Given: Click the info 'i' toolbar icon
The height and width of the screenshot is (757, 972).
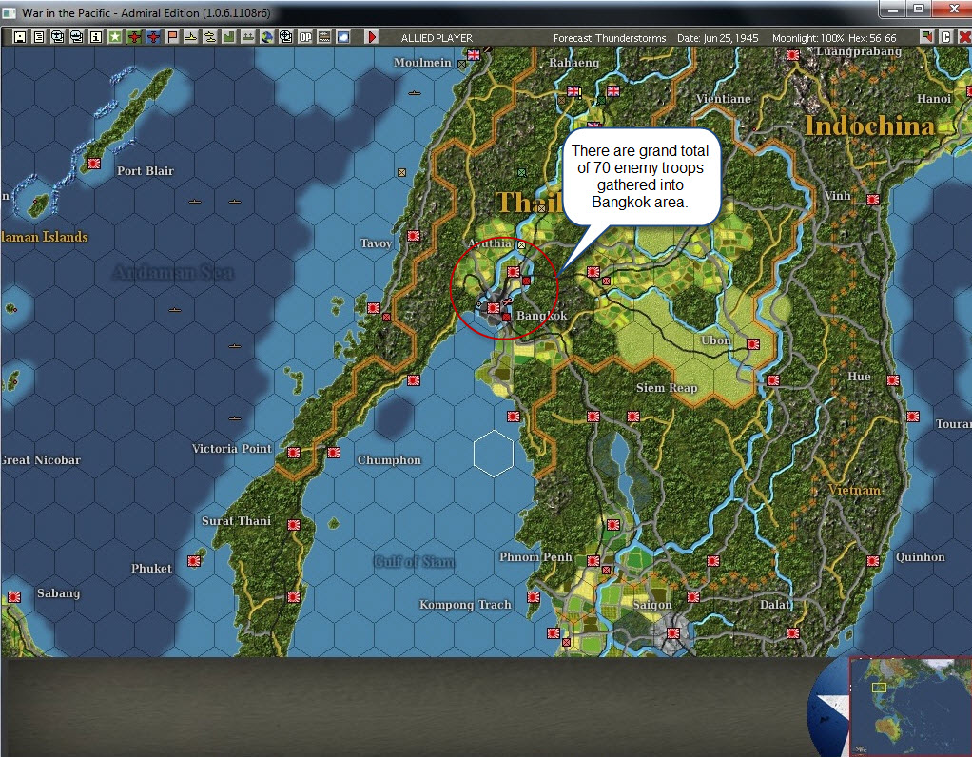Looking at the screenshot, I should (96, 37).
